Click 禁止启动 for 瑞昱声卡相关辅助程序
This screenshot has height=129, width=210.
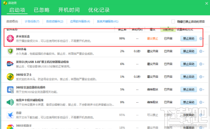(x=188, y=102)
